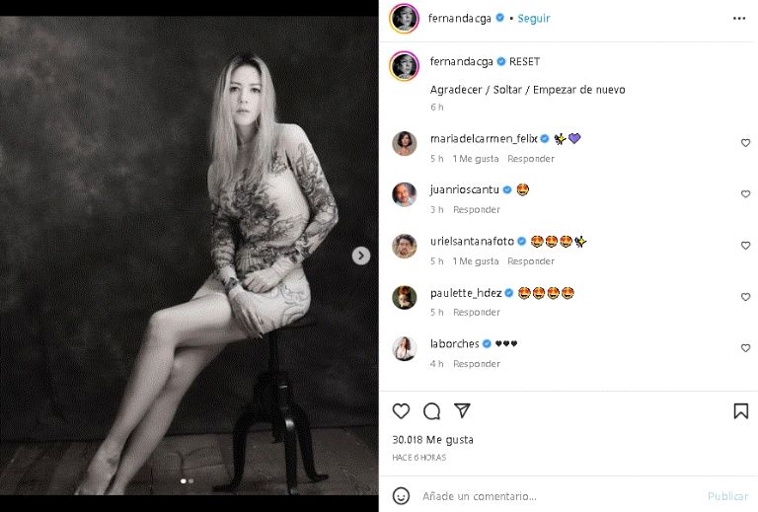Select the second carousel dot indicator
This screenshot has height=512, width=758.
pyautogui.click(x=190, y=481)
